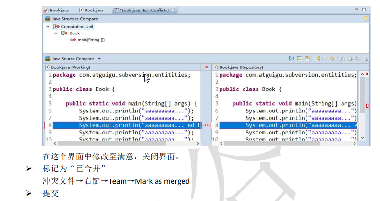The image size is (380, 201).
Task: Click the red diamond conflict indicator in center
Action: click(206, 67)
